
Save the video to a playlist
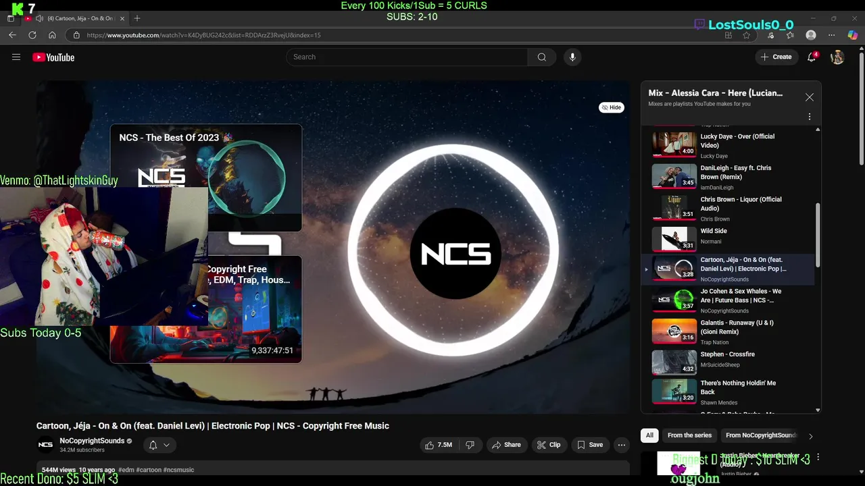590,445
